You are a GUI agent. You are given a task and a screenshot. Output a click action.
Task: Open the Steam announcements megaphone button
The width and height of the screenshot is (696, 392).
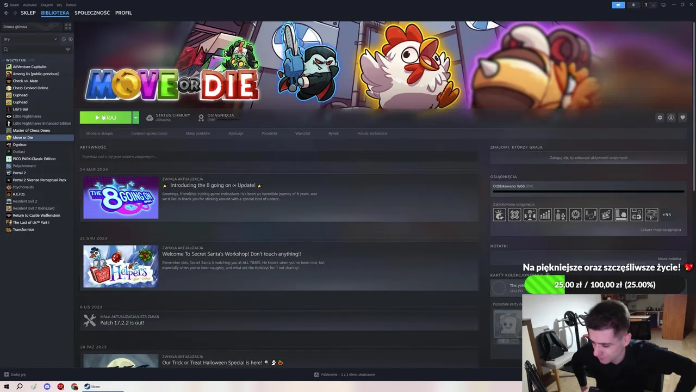click(x=618, y=5)
